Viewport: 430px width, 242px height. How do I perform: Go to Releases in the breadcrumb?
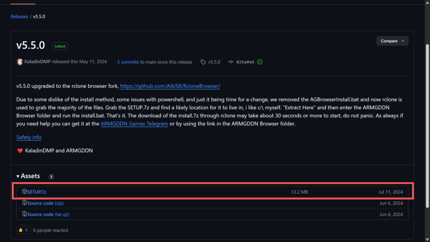[x=19, y=16]
